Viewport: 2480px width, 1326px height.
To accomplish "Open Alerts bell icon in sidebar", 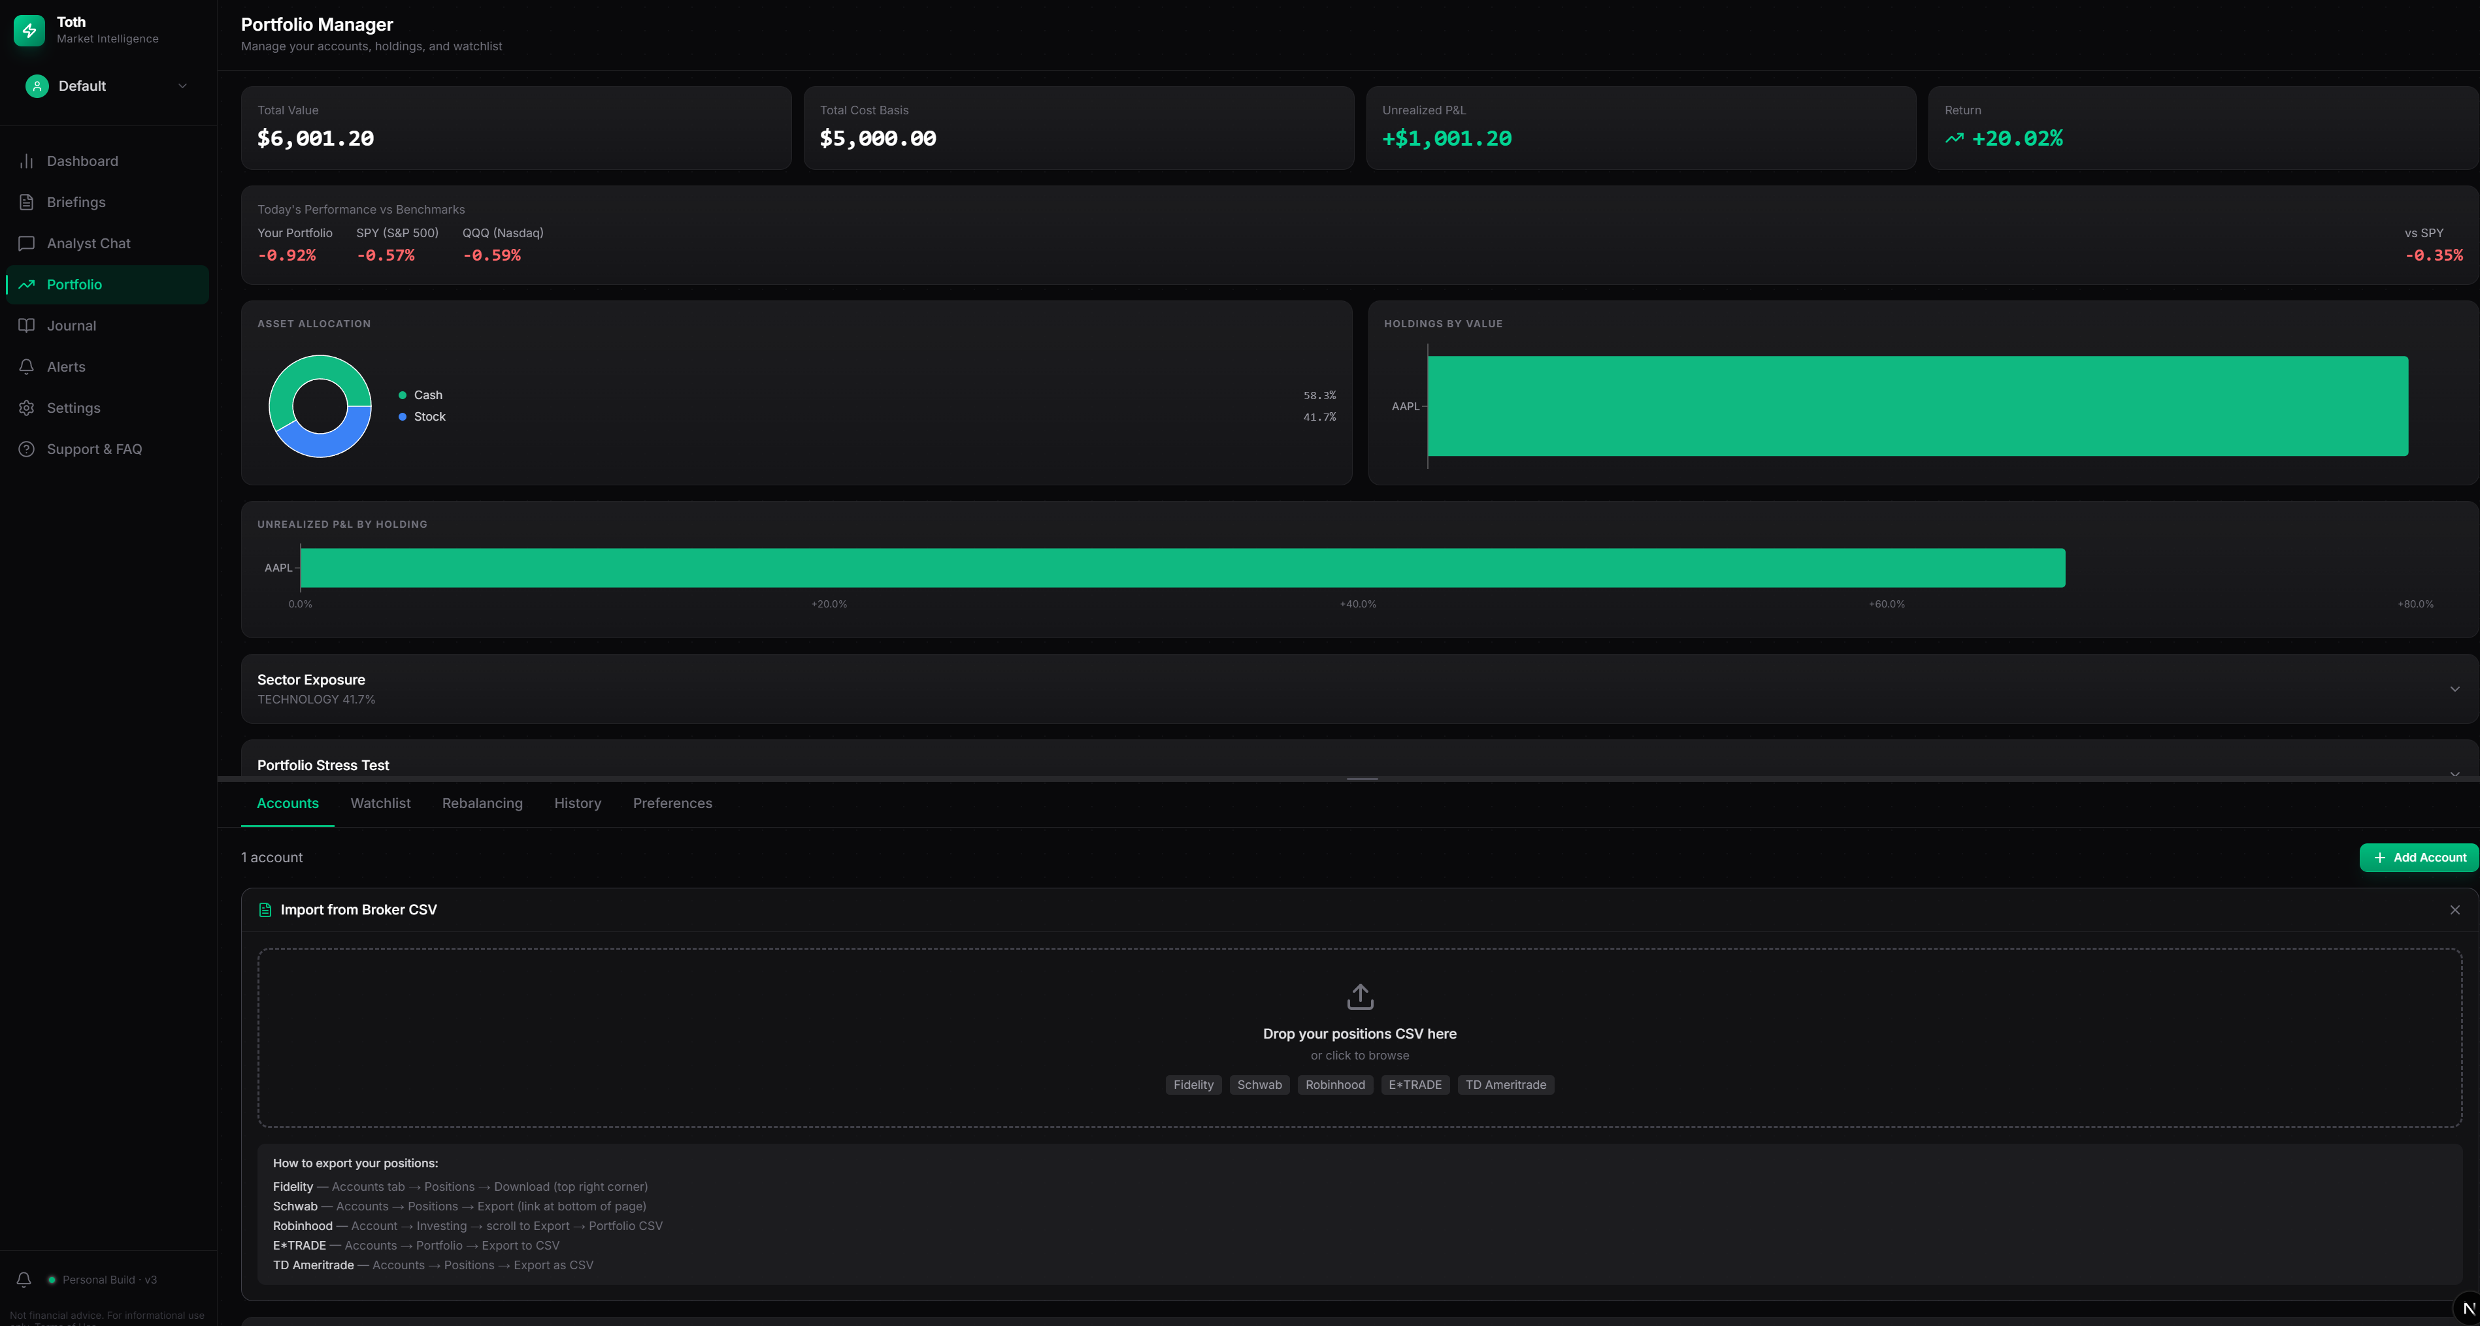I will 27,366.
